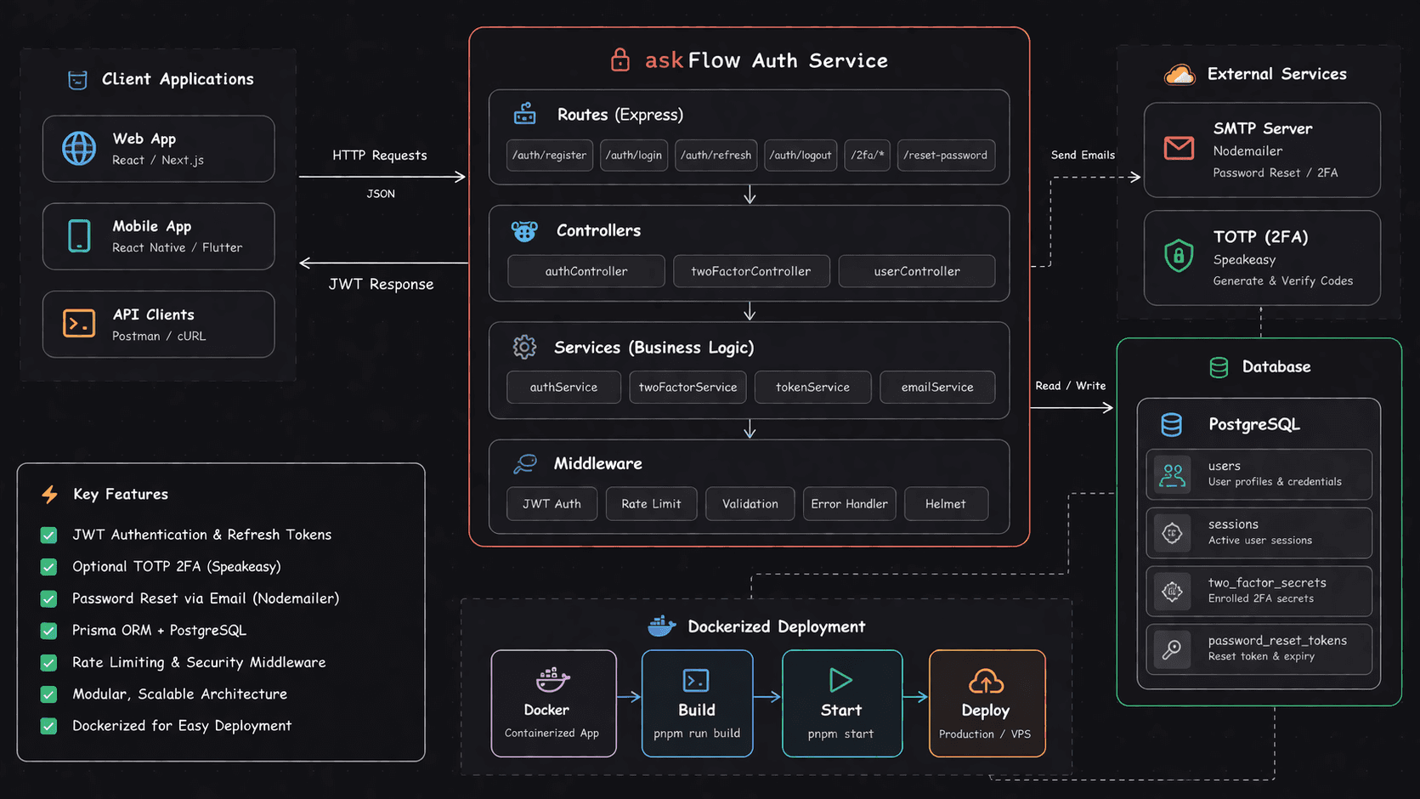Click the users table people icon
1420x799 pixels.
[x=1173, y=474]
